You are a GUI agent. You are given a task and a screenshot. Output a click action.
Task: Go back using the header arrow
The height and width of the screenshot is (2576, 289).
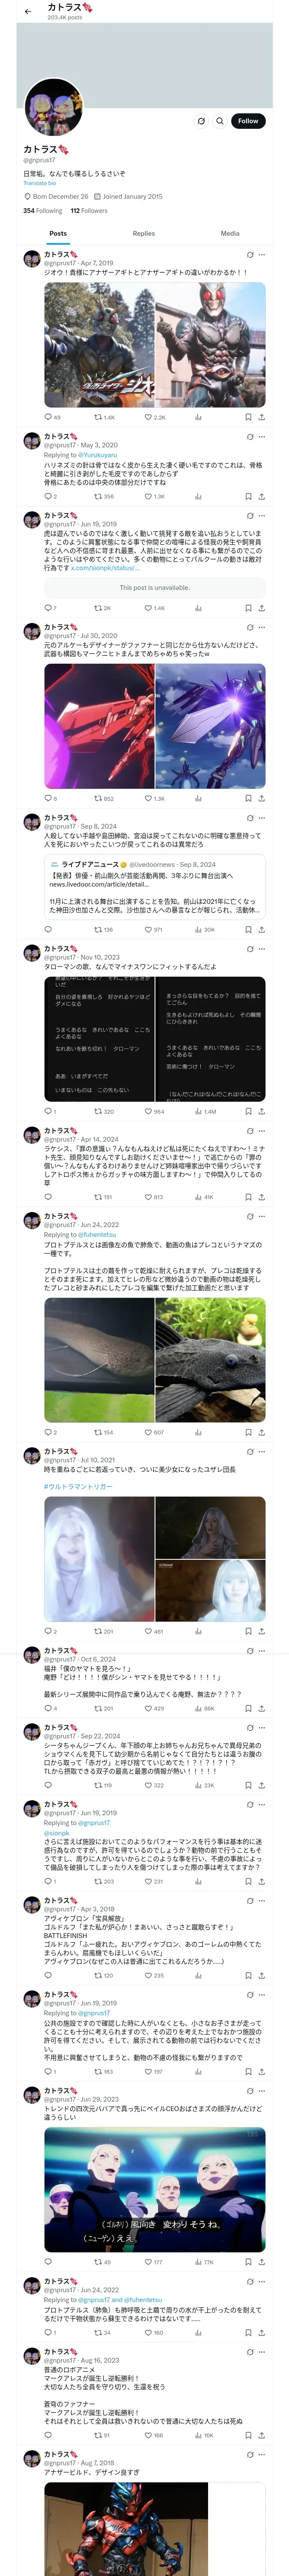click(x=28, y=11)
